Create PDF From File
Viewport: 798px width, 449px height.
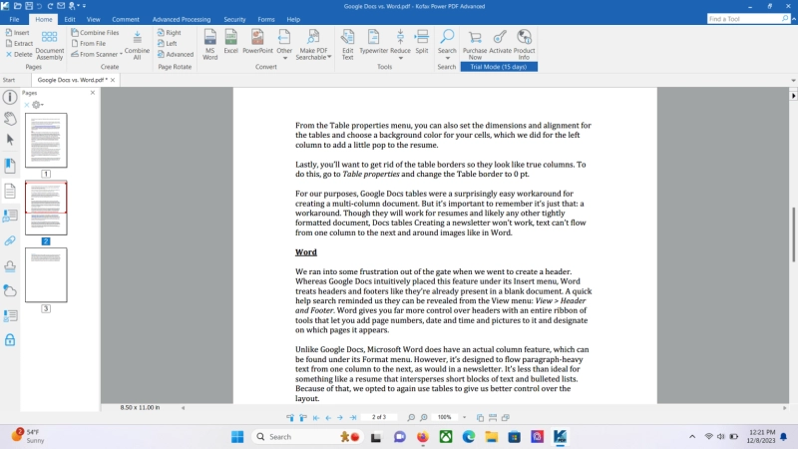pos(89,43)
